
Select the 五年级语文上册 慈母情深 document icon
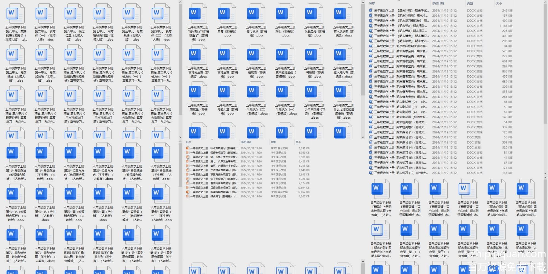point(256,14)
